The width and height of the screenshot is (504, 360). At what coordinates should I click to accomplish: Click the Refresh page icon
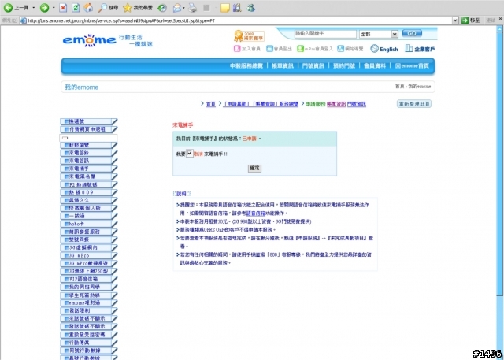coord(76,8)
